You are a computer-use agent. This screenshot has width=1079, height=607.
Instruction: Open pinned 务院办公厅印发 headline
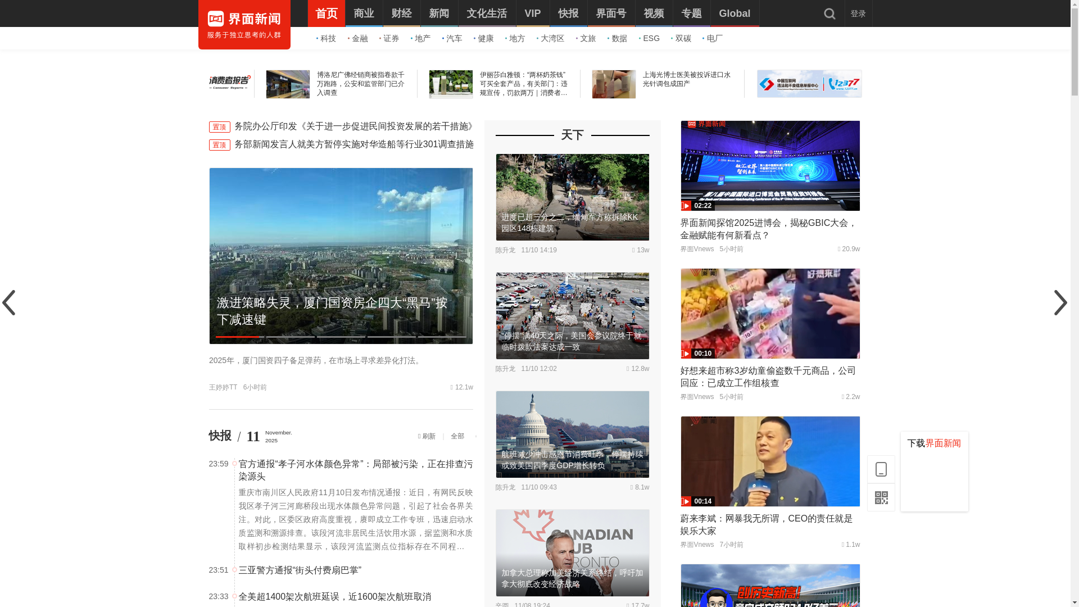point(353,126)
